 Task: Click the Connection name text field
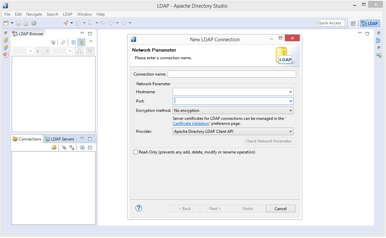232,74
